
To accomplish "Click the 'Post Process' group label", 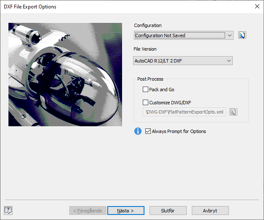I will (x=150, y=79).
